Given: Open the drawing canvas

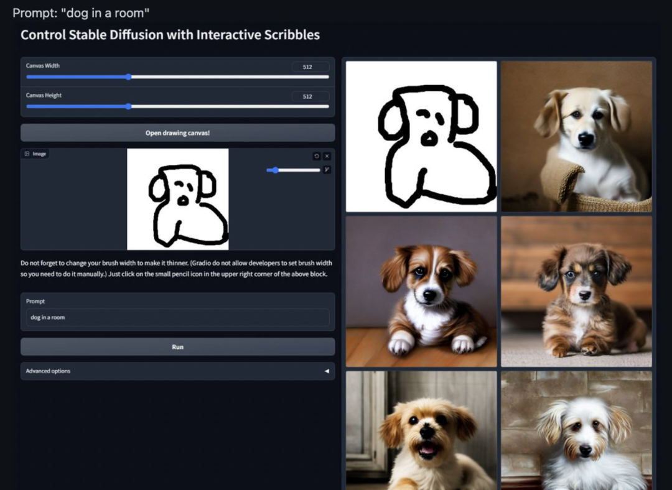Looking at the screenshot, I should coord(177,133).
